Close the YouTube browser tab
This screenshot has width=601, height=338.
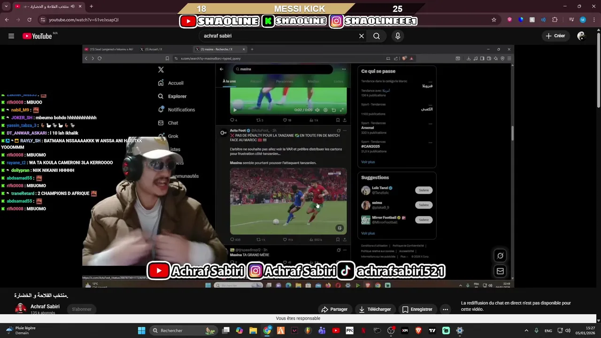tap(81, 7)
